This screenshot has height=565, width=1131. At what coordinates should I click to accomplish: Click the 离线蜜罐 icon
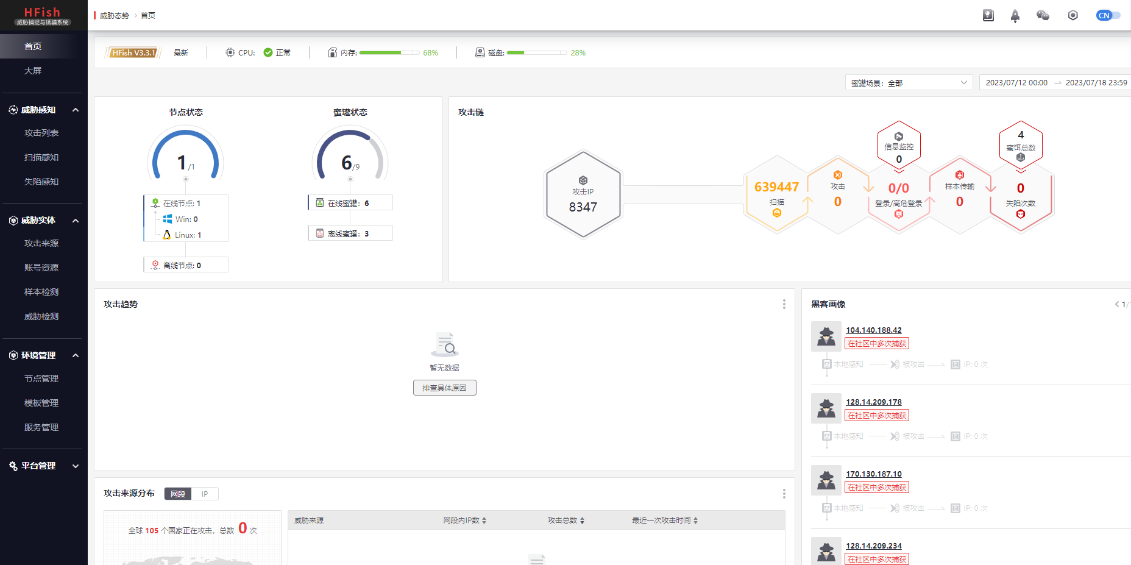pos(320,233)
